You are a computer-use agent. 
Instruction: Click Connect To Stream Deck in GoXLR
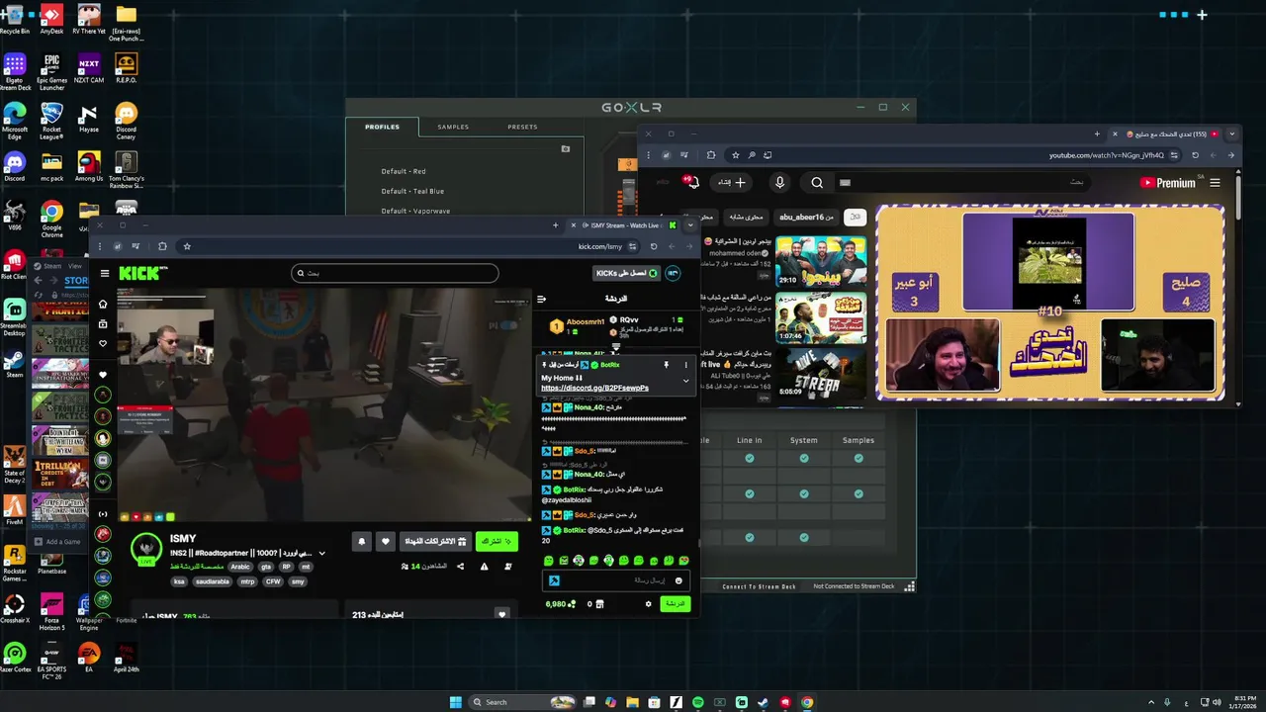coord(760,586)
